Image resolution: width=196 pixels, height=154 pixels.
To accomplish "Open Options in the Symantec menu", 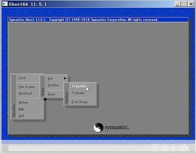I will coord(23,103).
